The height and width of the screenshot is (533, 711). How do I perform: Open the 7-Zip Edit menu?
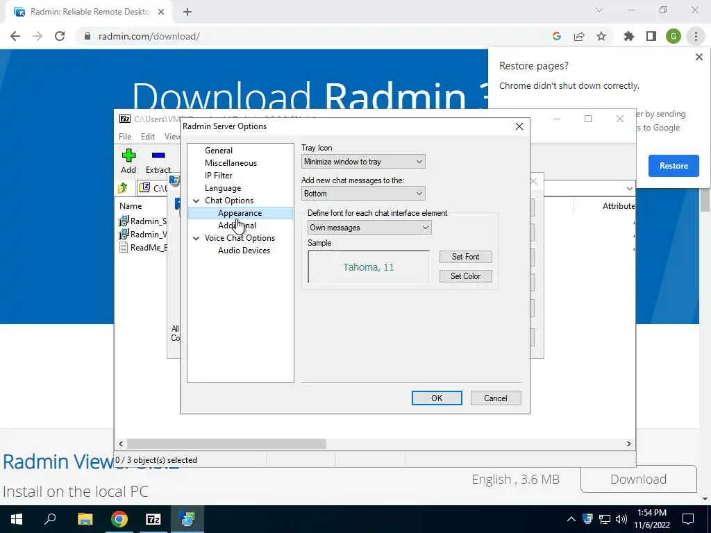click(x=148, y=137)
